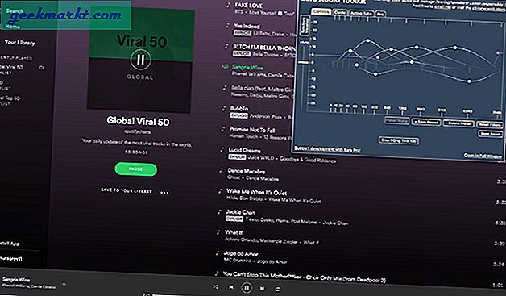
Task: Click the Open in Full Window link
Action: (x=483, y=156)
